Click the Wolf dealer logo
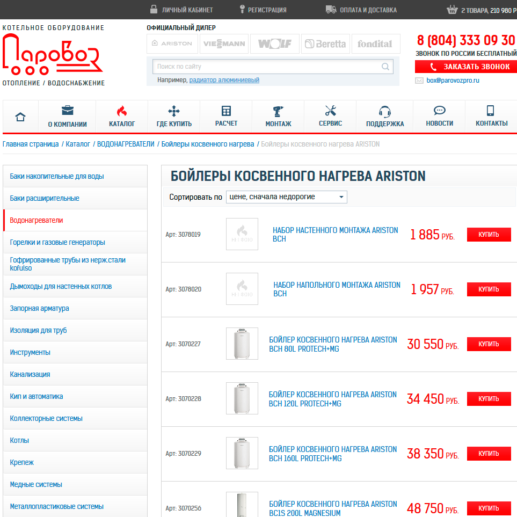Image resolution: width=517 pixels, height=517 pixels. pos(275,43)
